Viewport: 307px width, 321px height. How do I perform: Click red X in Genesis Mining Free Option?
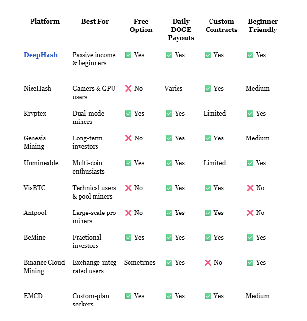(129, 138)
